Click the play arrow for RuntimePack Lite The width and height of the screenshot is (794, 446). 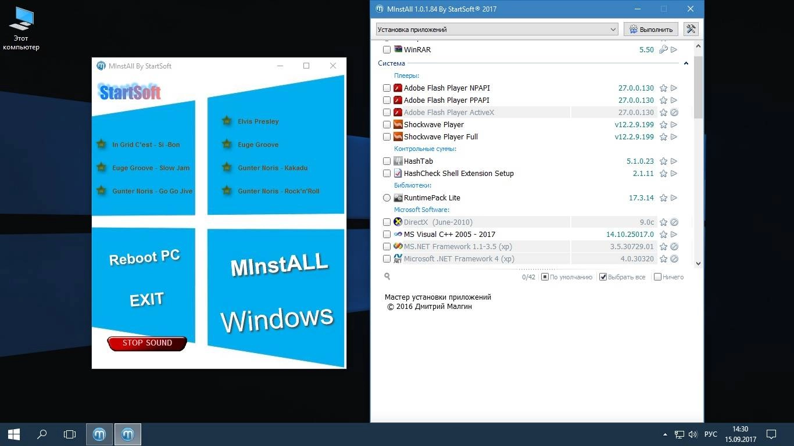[674, 198]
